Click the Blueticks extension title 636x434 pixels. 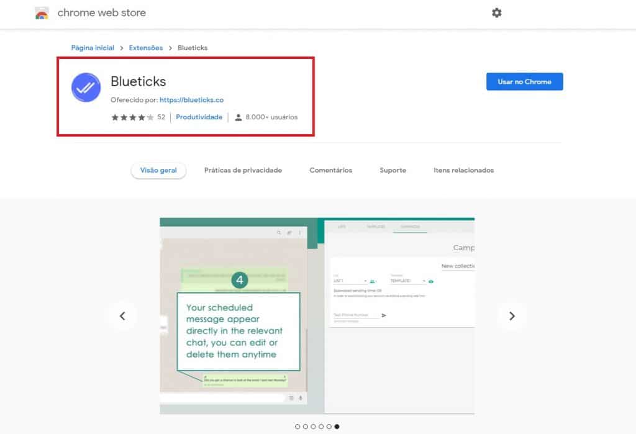click(139, 81)
